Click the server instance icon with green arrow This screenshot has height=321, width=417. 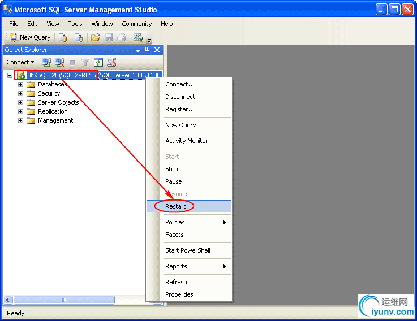(x=21, y=76)
